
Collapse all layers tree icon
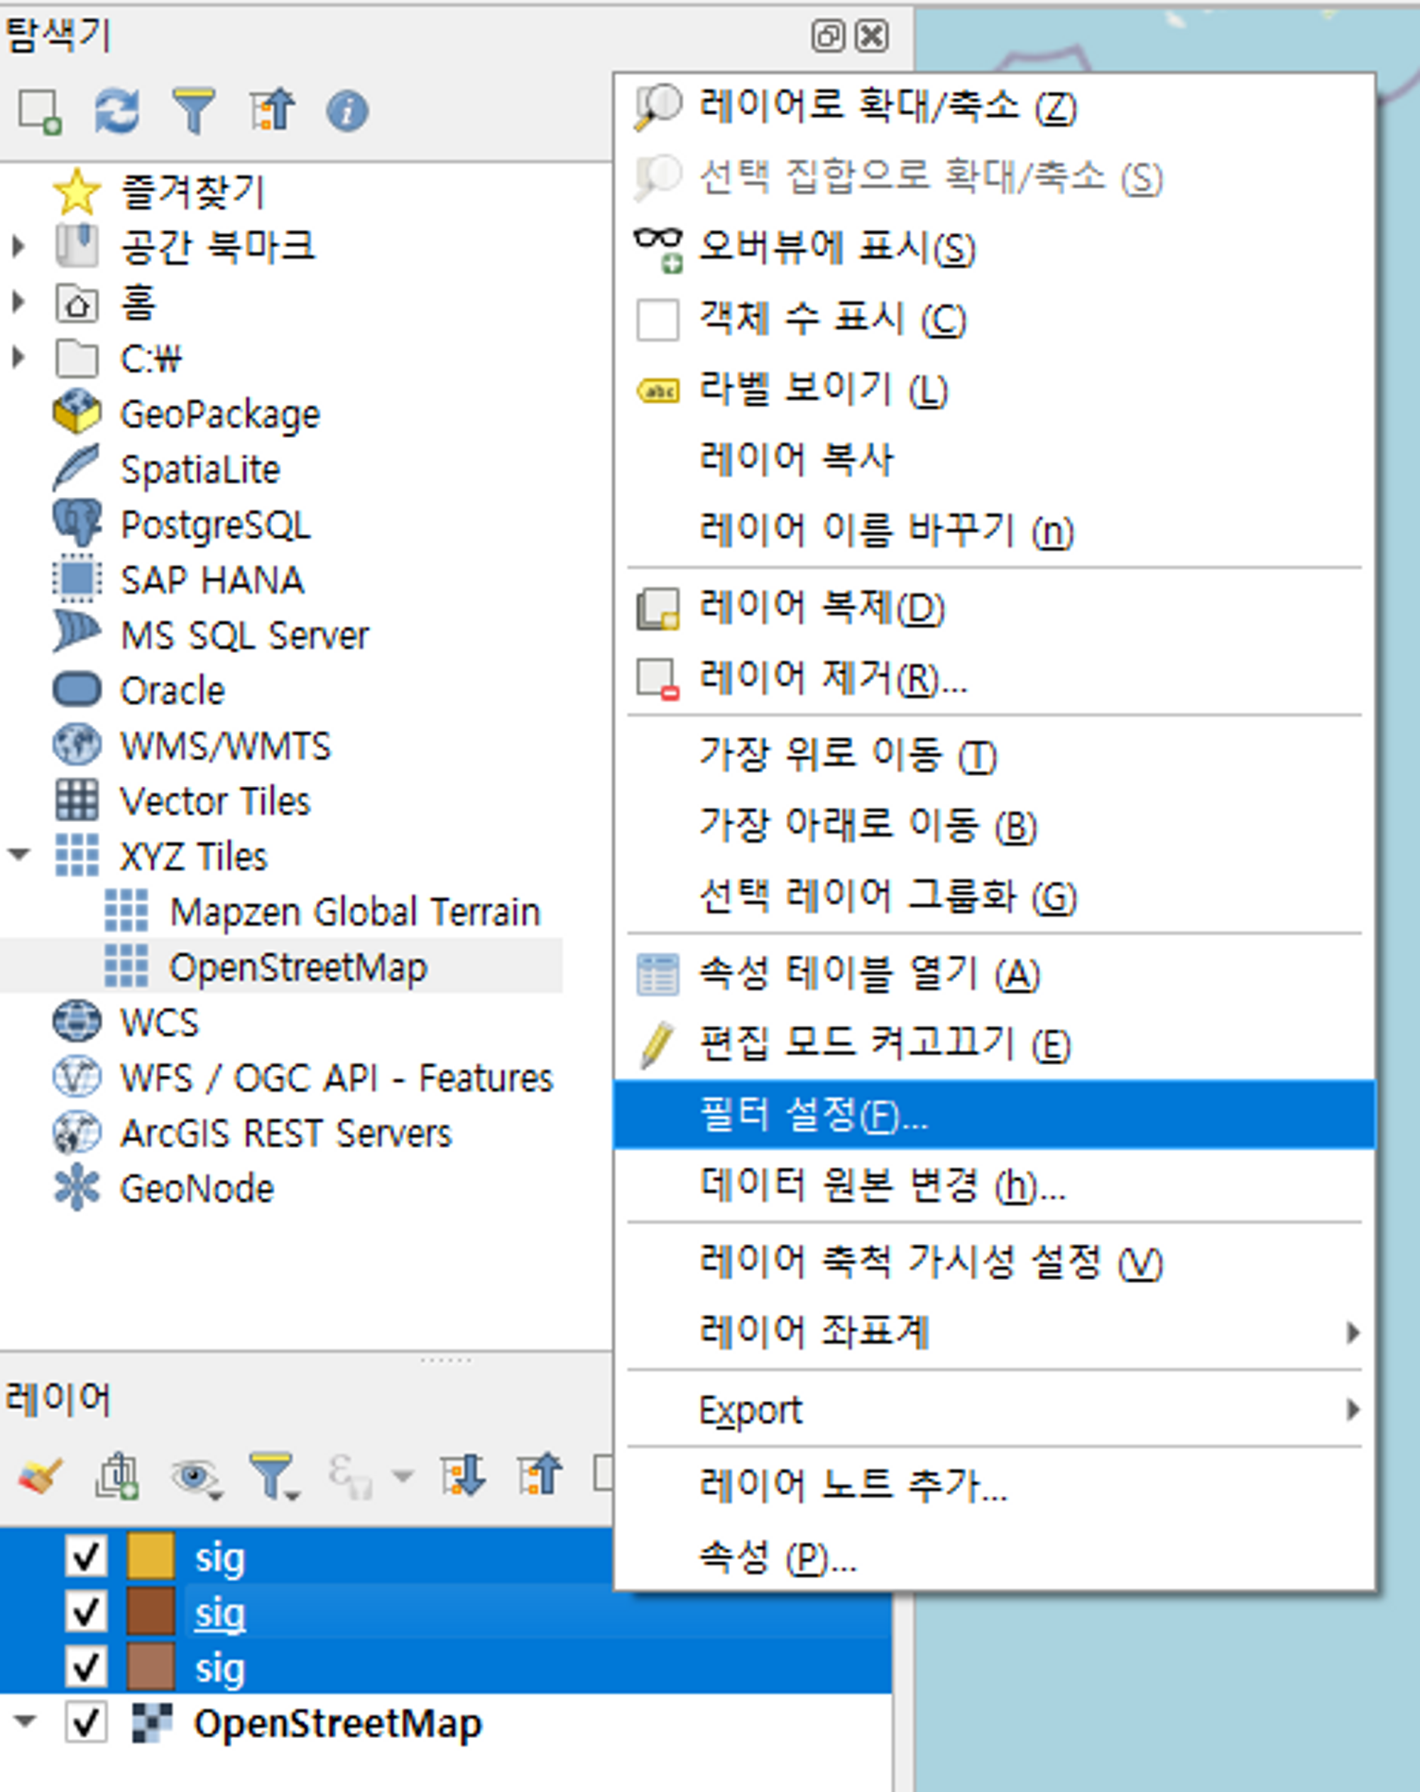point(540,1475)
